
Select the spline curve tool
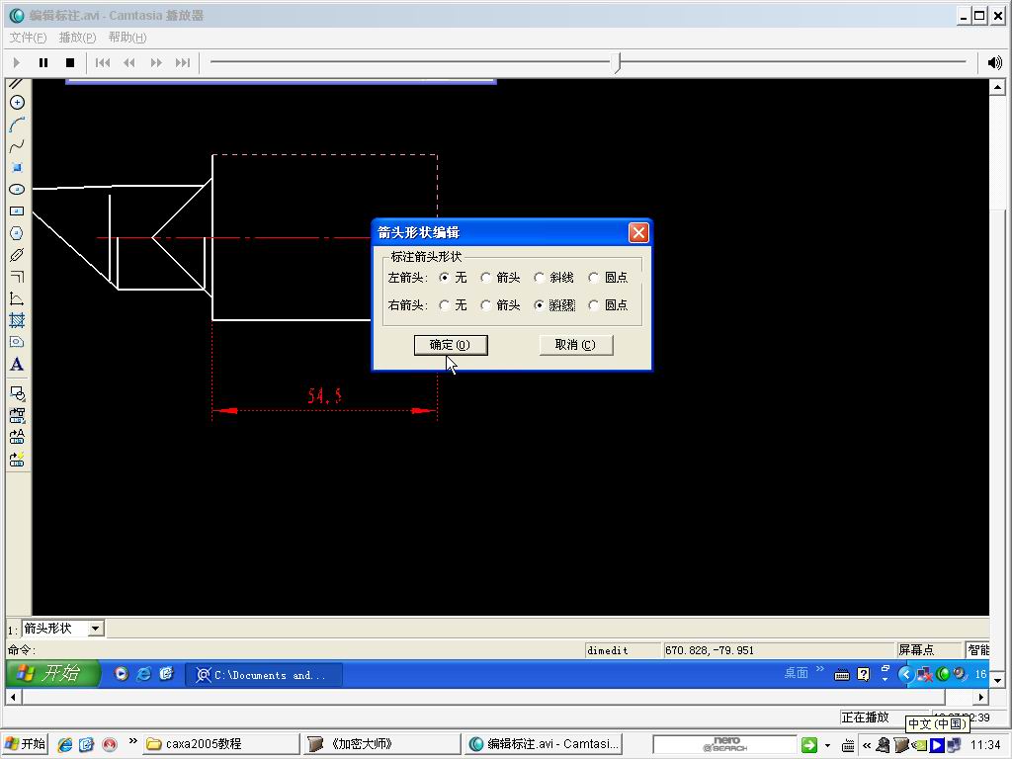coord(18,146)
